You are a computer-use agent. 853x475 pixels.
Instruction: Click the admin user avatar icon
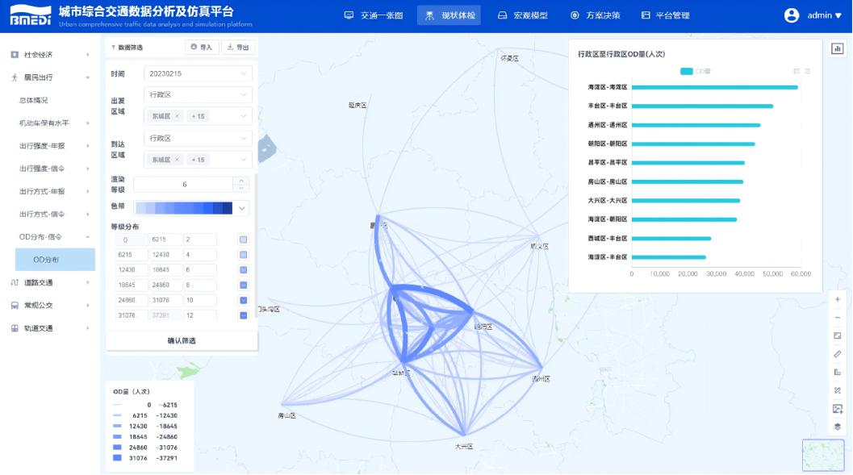tap(792, 15)
